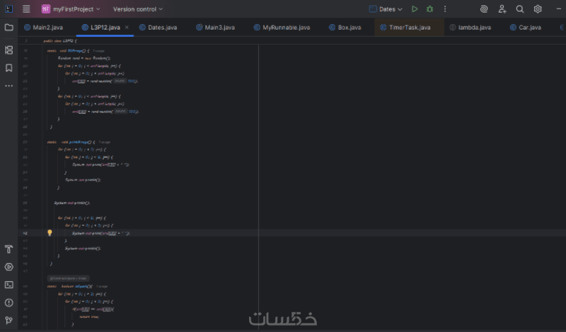566x332 pixels.
Task: Click the IntelliJ IDEA logo icon
Action: click(8, 9)
